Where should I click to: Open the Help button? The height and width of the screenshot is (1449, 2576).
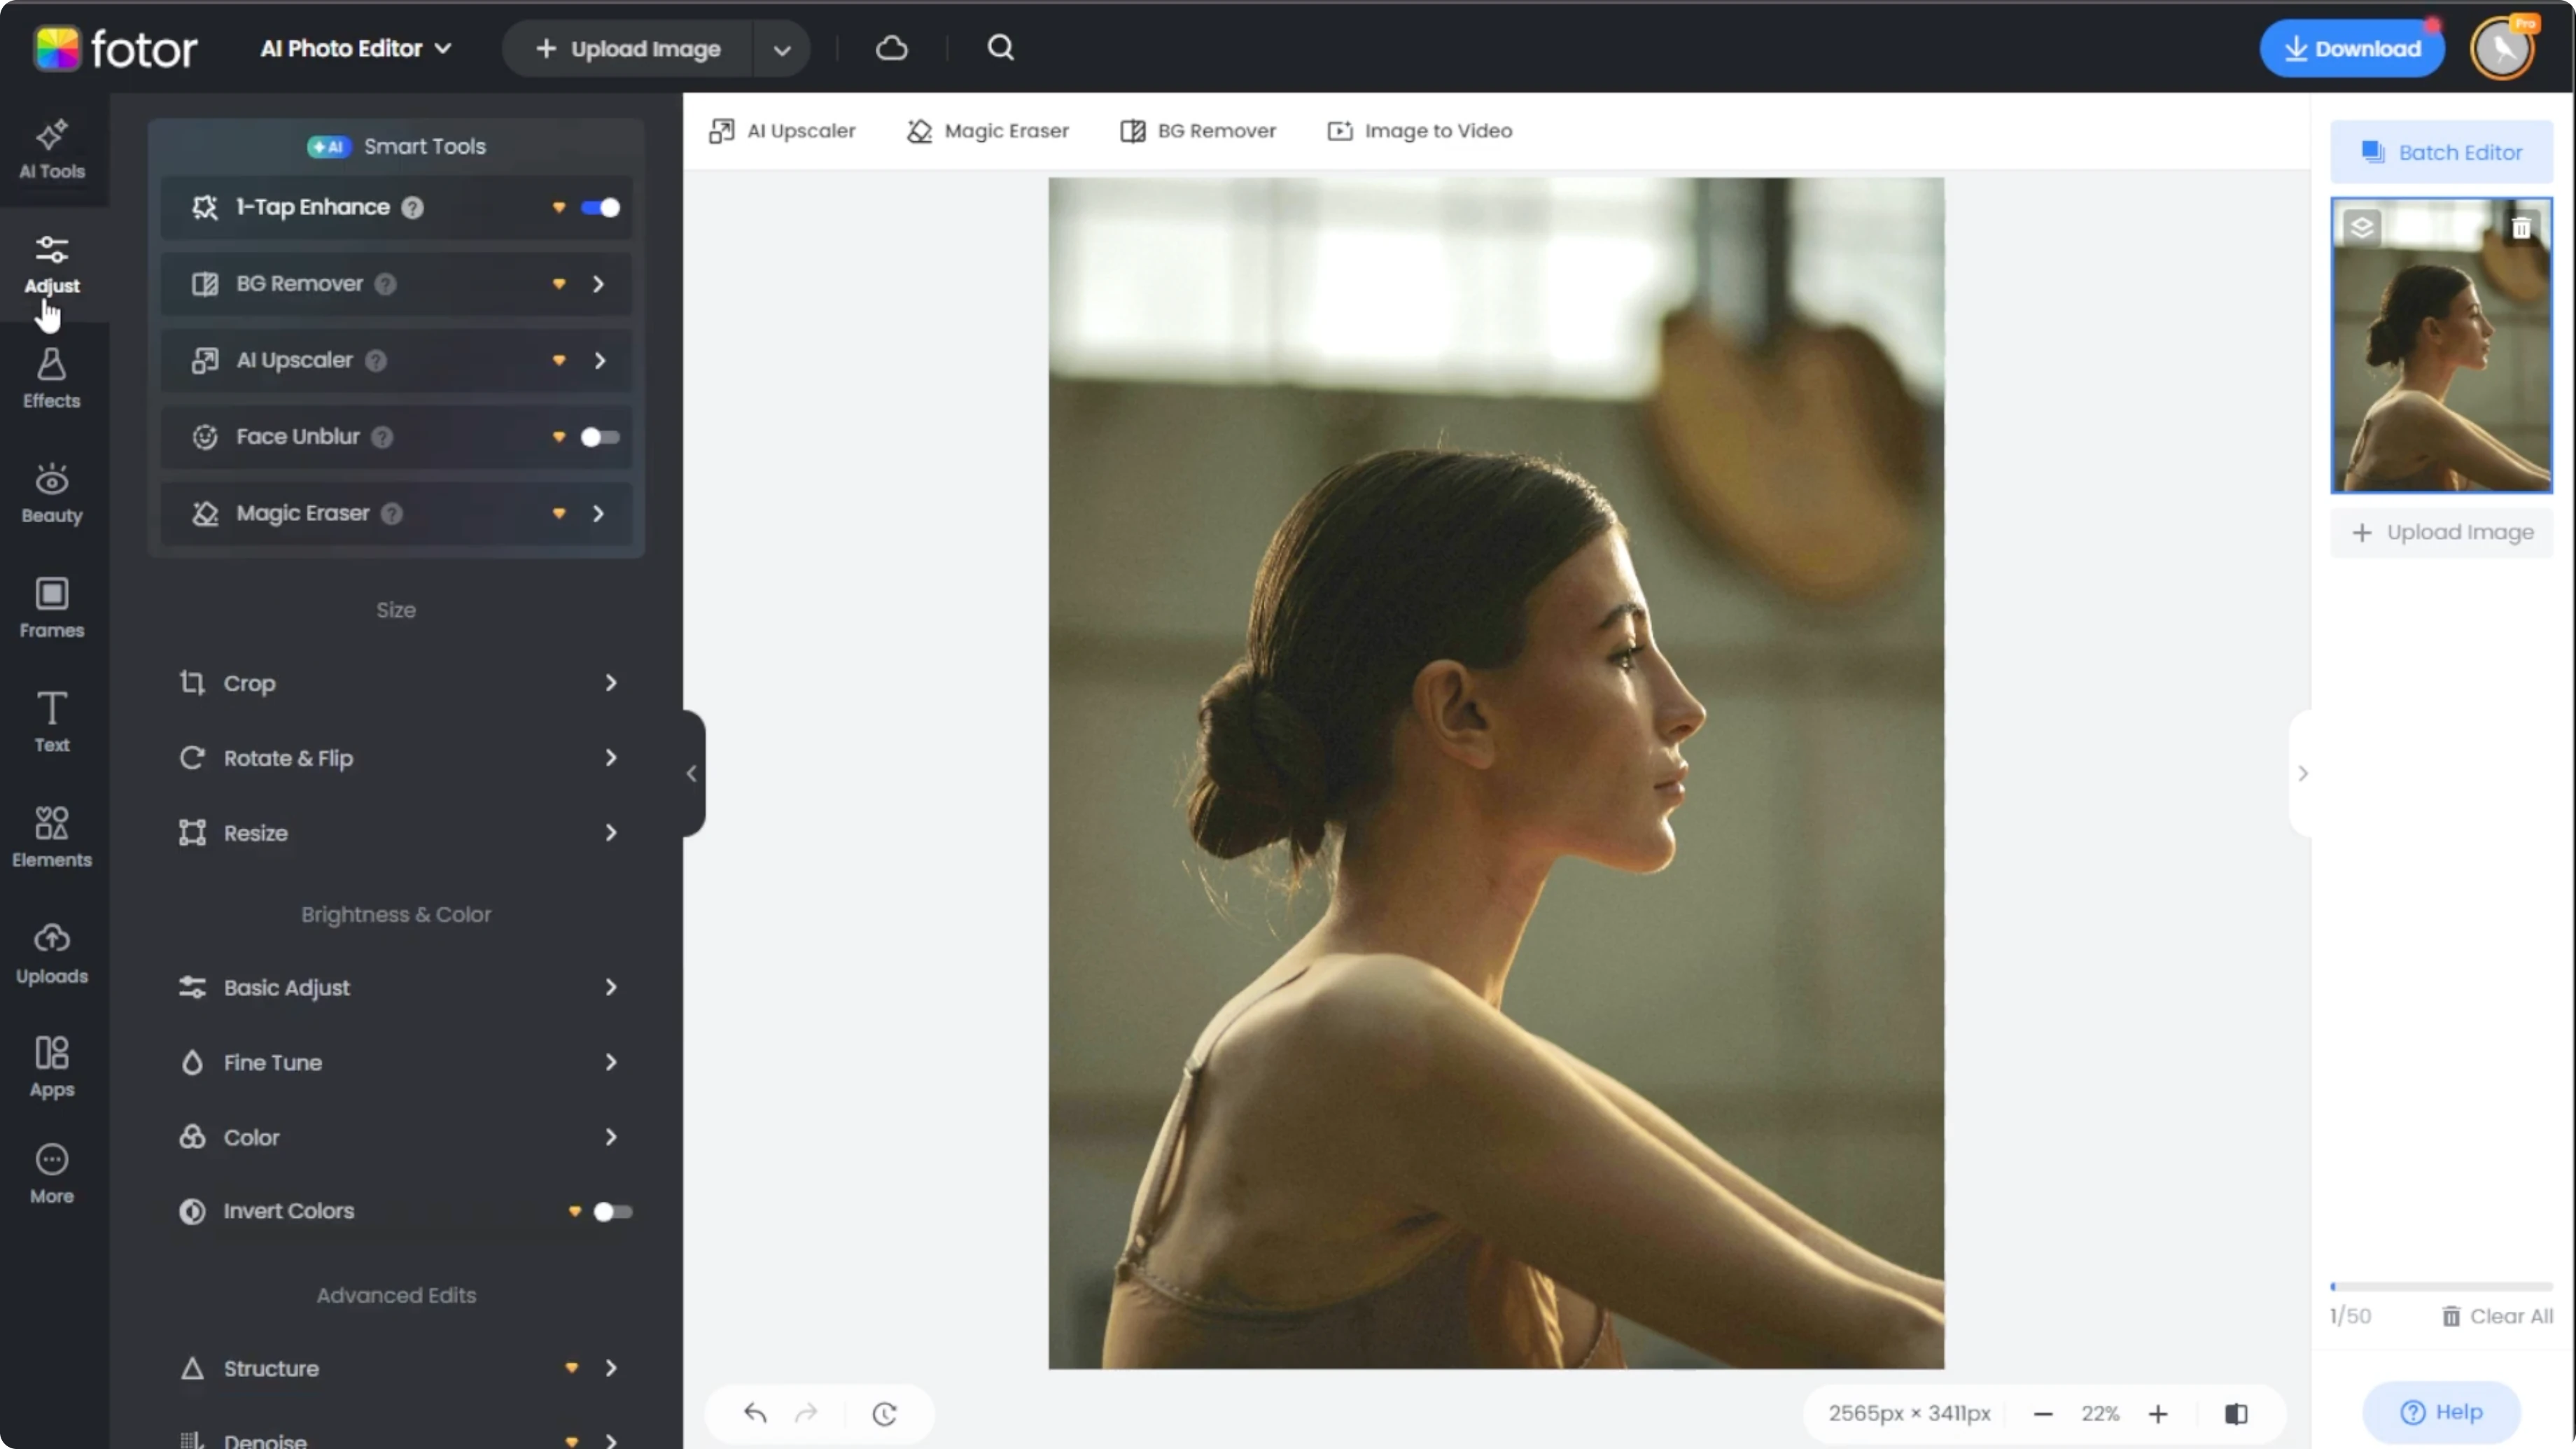pyautogui.click(x=2441, y=1412)
